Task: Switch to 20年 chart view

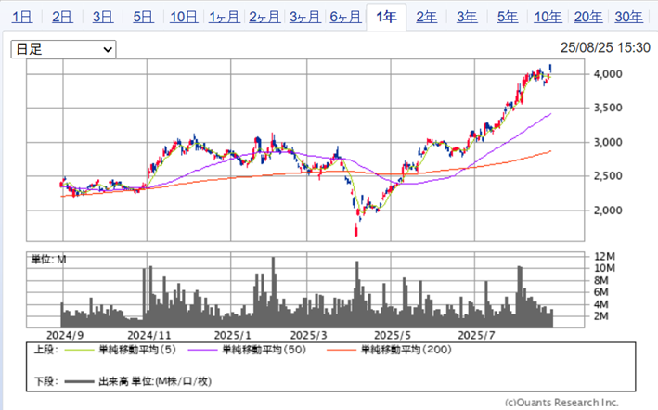Action: click(x=588, y=17)
